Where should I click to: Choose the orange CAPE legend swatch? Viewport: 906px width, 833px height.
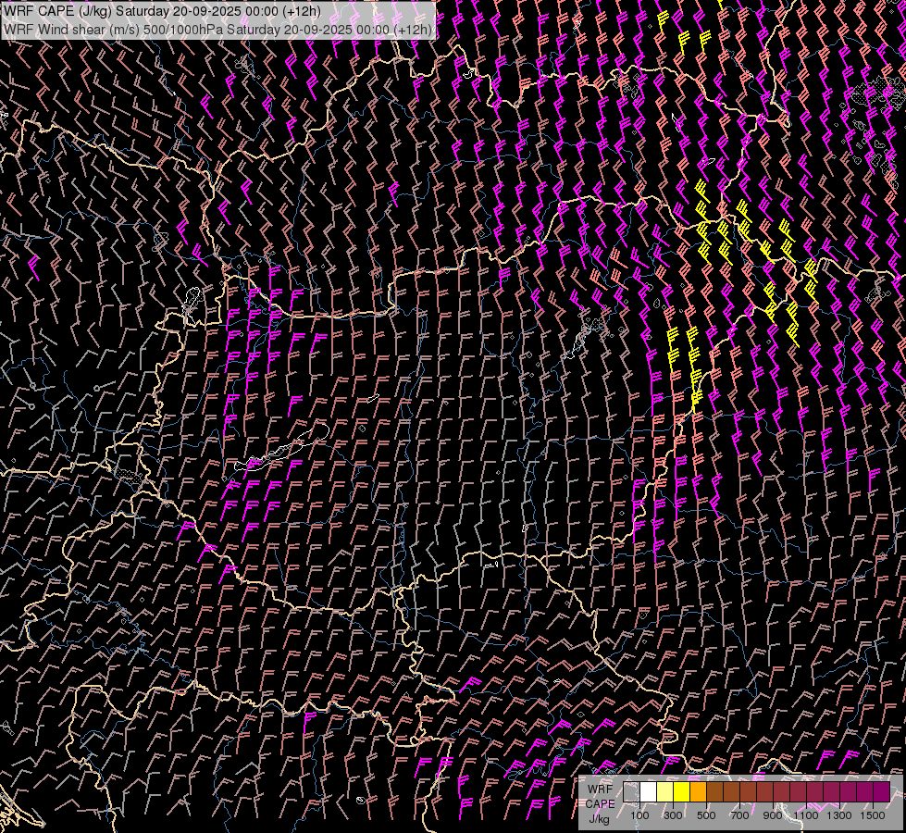[x=698, y=792]
